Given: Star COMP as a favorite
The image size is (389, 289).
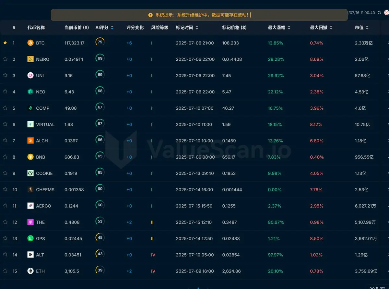Looking at the screenshot, I should [5, 108].
